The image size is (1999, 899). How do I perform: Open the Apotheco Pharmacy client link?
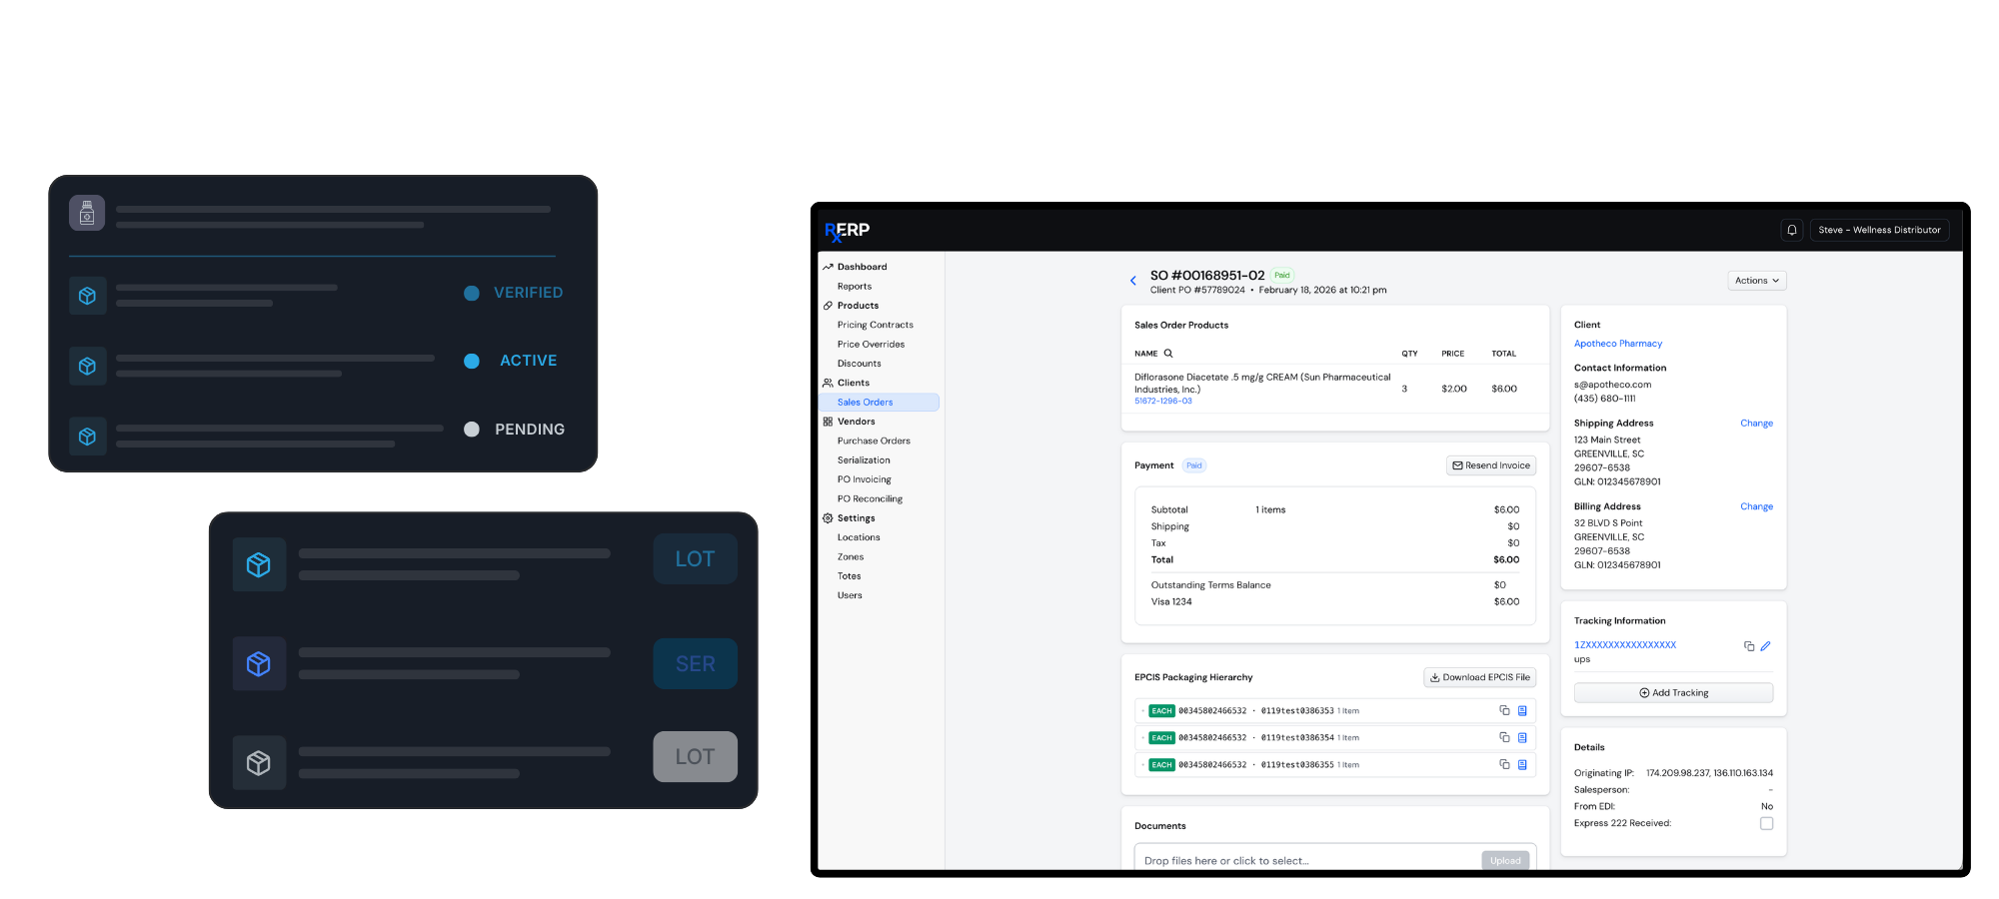pos(1617,344)
